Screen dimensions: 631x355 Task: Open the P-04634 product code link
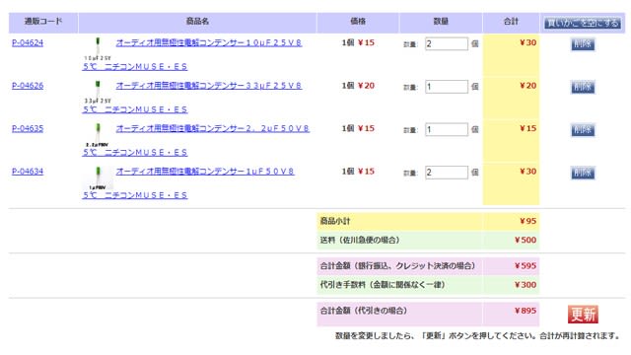28,172
